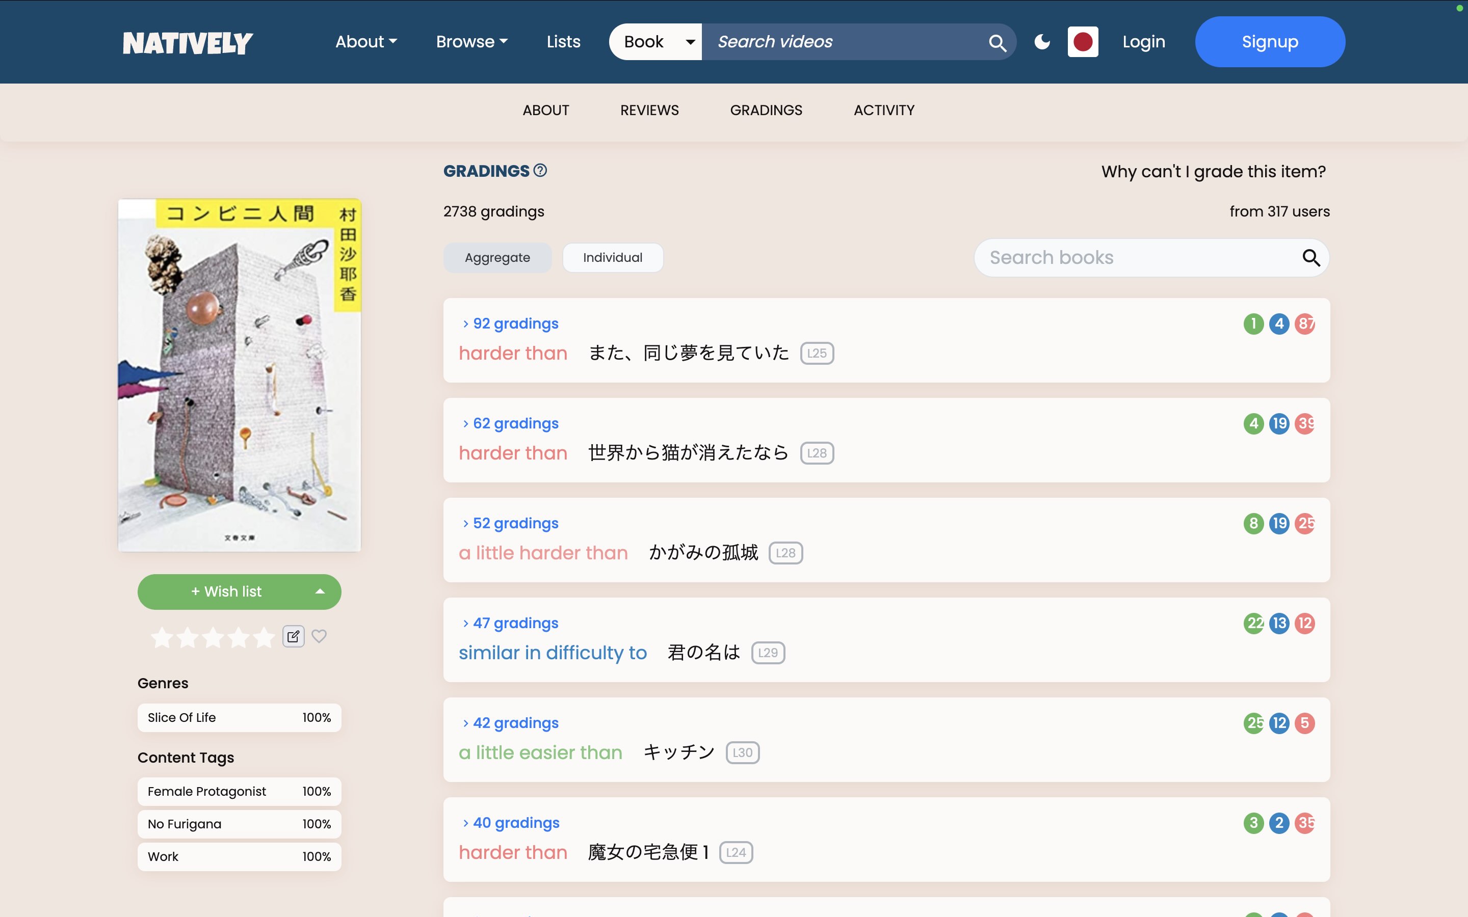The image size is (1468, 917).
Task: Open the gradings help question mark icon
Action: 540,171
